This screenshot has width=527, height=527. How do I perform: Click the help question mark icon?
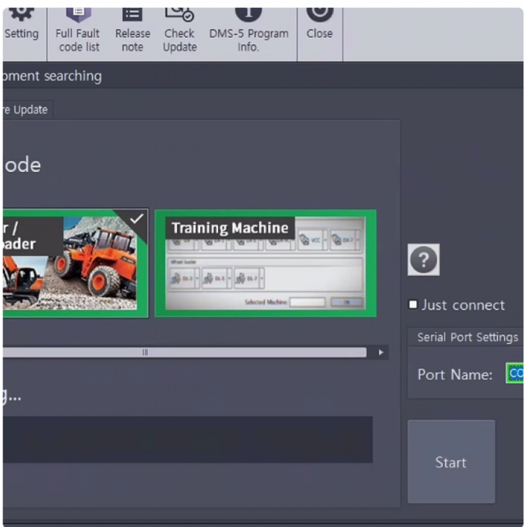tap(424, 260)
